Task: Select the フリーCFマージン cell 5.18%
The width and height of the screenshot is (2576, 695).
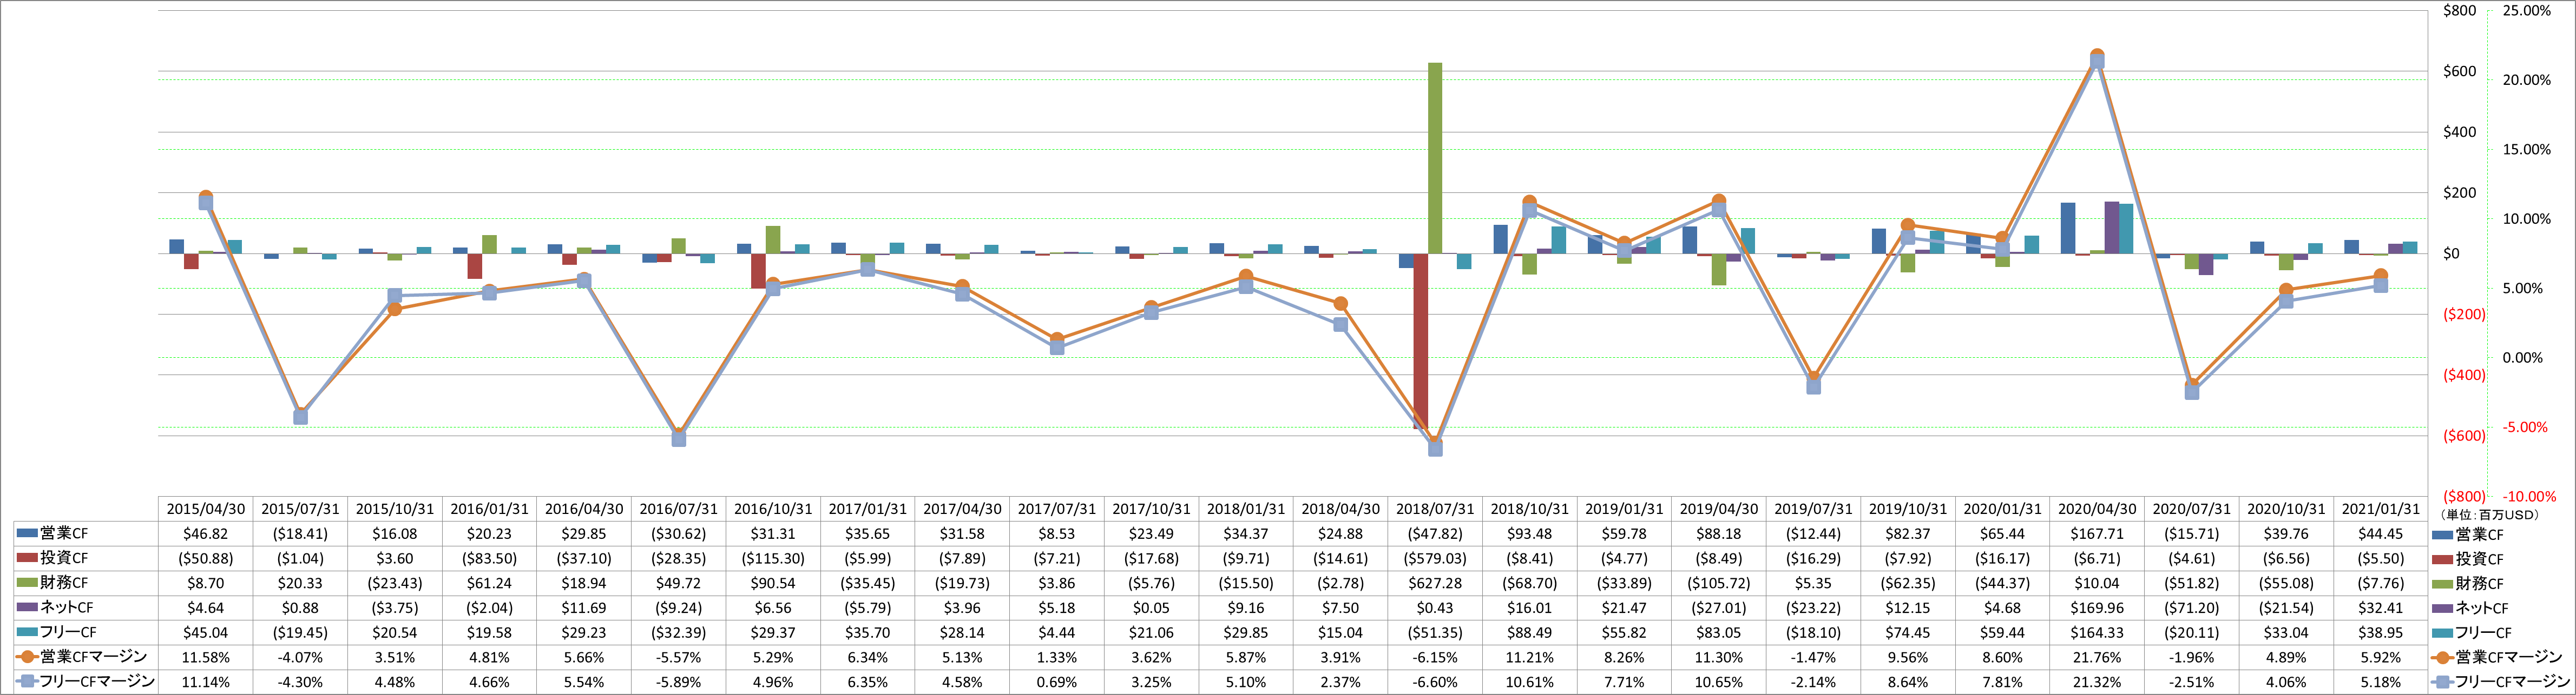Action: pyautogui.click(x=2381, y=681)
